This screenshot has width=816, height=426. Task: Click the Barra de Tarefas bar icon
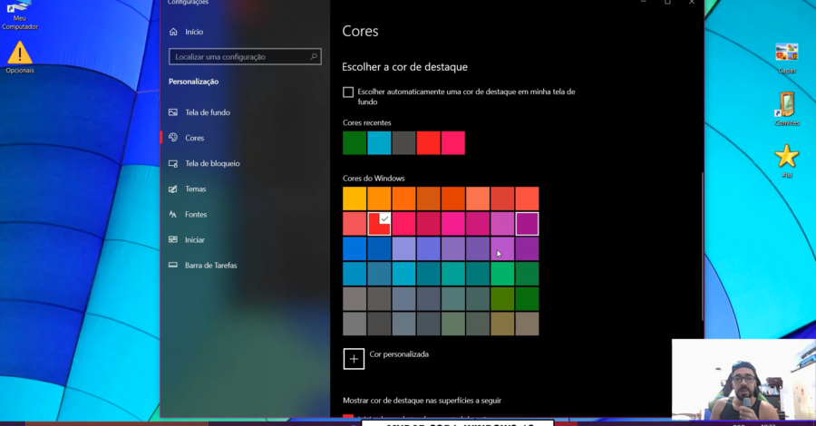(x=173, y=265)
